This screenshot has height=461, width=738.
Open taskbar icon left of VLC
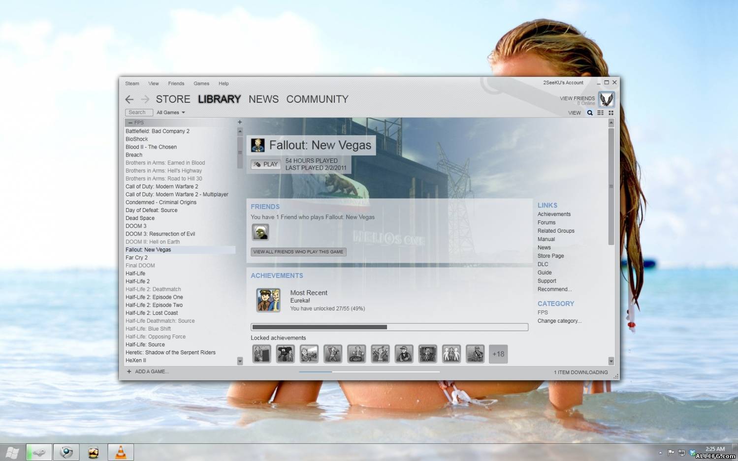click(x=93, y=452)
